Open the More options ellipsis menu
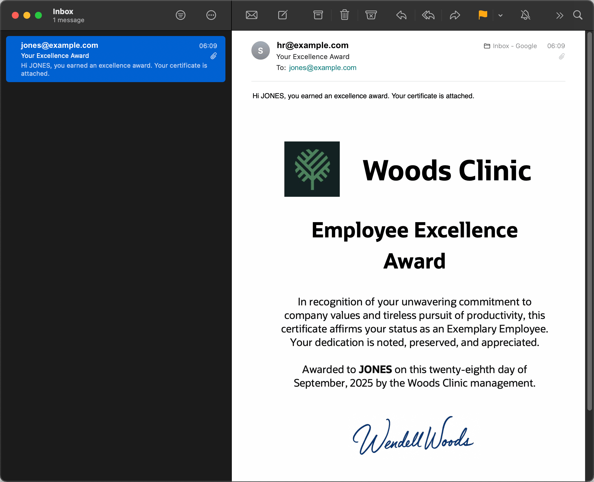The width and height of the screenshot is (594, 482). [211, 15]
